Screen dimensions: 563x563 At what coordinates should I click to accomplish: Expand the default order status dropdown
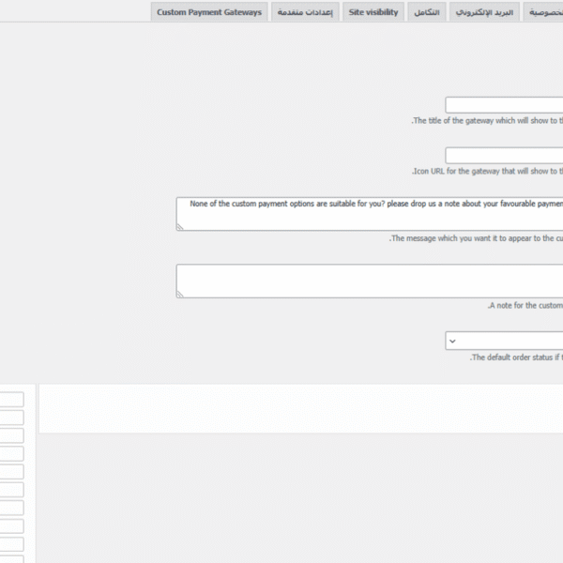click(x=504, y=341)
